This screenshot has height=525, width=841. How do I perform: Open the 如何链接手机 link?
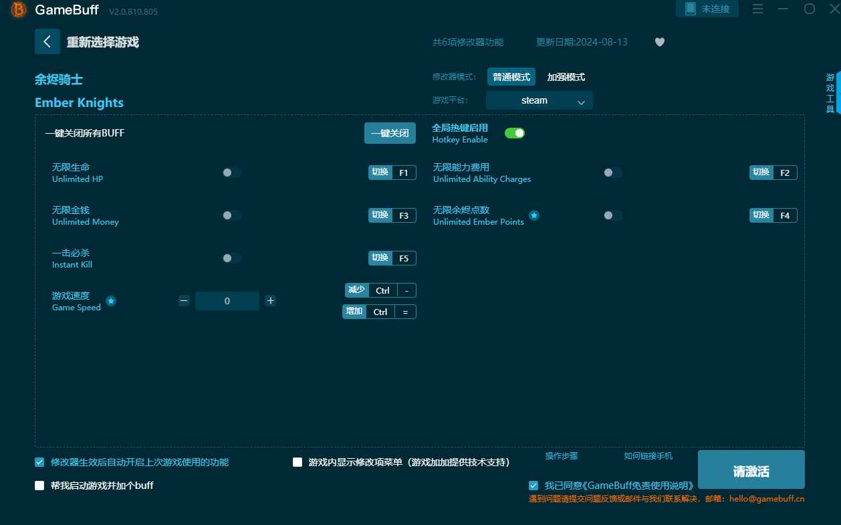648,456
